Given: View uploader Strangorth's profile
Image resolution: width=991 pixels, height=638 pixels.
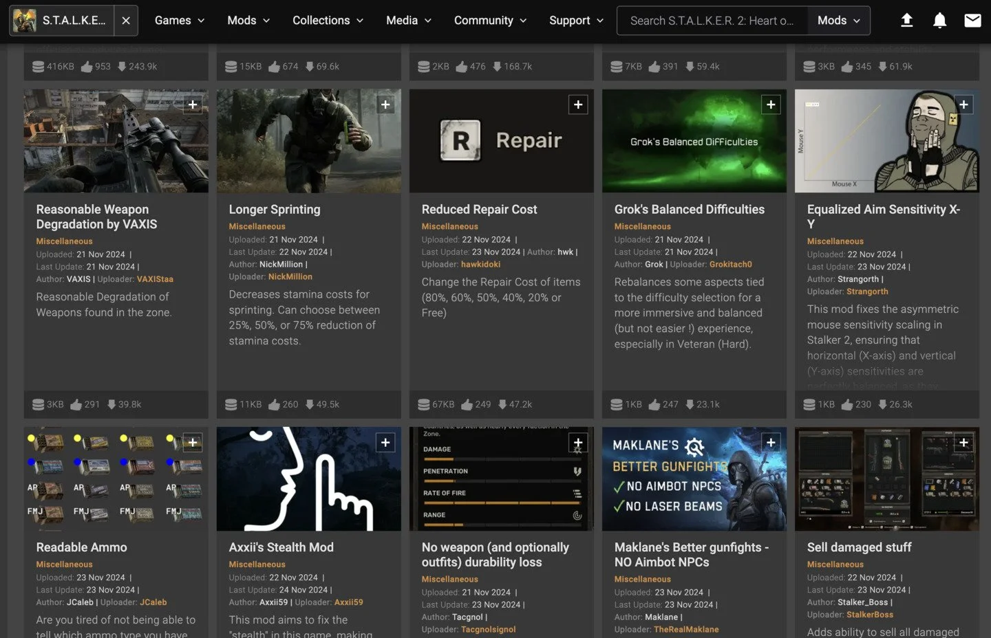Looking at the screenshot, I should (867, 291).
